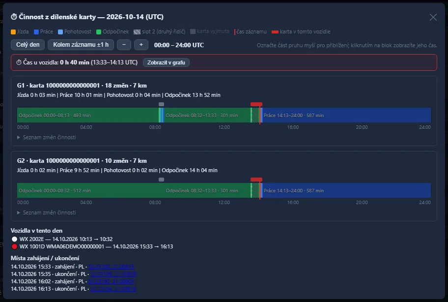Click the Vozidla v tento den heading
The image size is (448, 302).
[36, 231]
